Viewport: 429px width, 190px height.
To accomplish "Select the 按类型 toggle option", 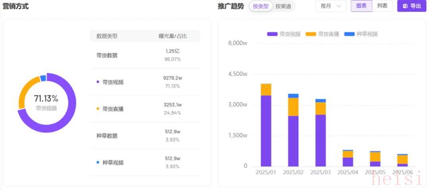I will pyautogui.click(x=261, y=6).
